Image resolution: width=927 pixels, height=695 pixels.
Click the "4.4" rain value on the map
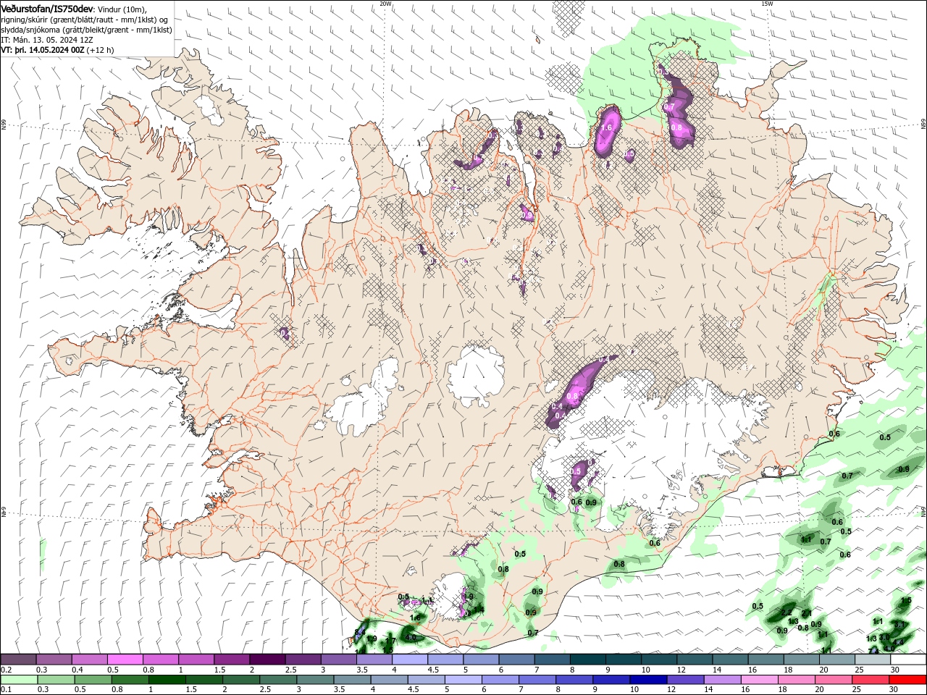[898, 642]
